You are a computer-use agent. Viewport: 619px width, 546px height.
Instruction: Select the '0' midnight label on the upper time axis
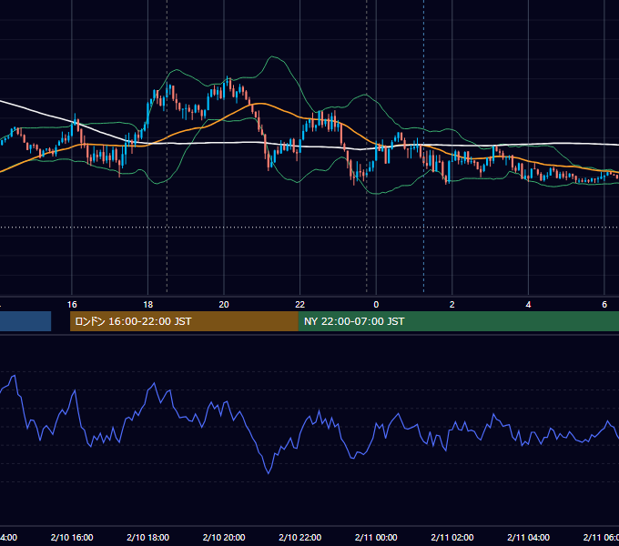pyautogui.click(x=376, y=305)
